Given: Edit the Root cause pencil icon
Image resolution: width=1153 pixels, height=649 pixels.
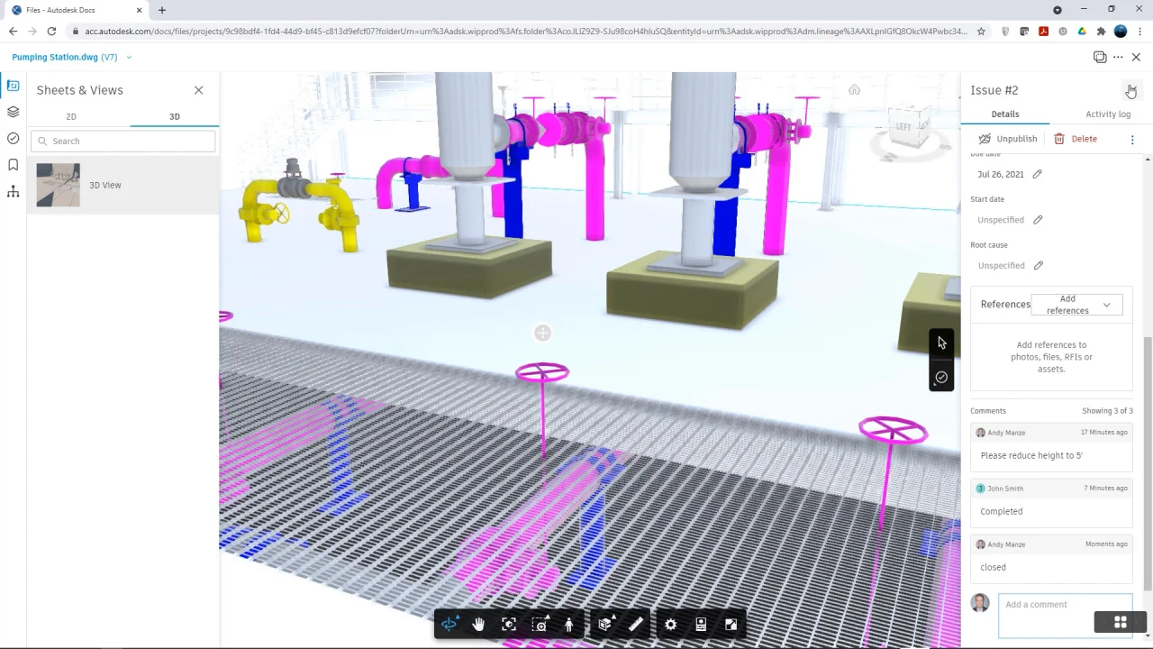Looking at the screenshot, I should click(1038, 266).
